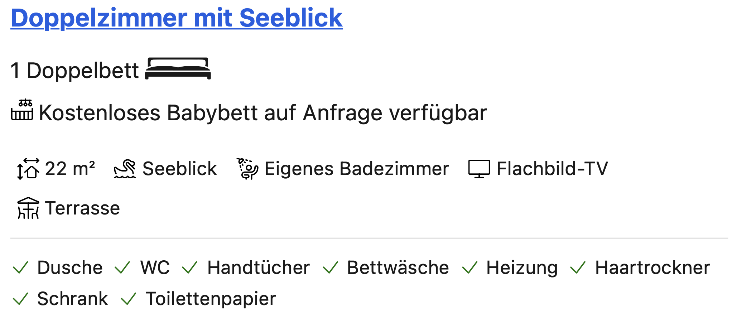The height and width of the screenshot is (328, 732).
Task: Open the Doppelzimmer mit Seeblick link
Action: click(177, 18)
